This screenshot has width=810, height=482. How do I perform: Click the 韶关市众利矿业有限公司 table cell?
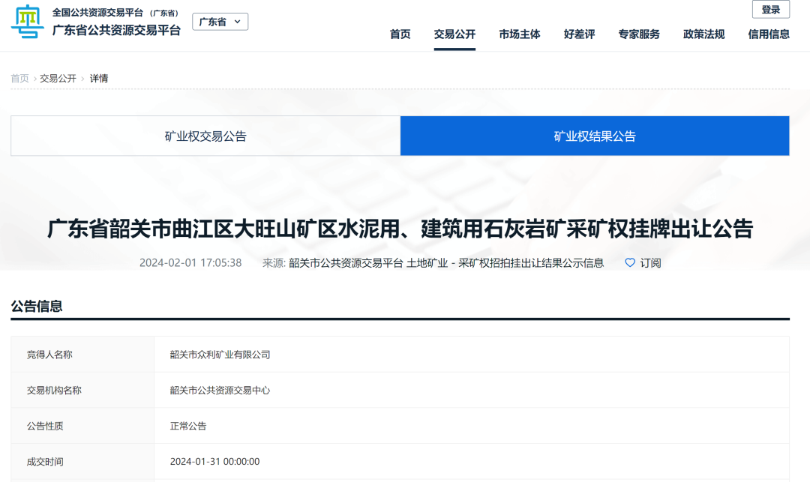point(220,355)
